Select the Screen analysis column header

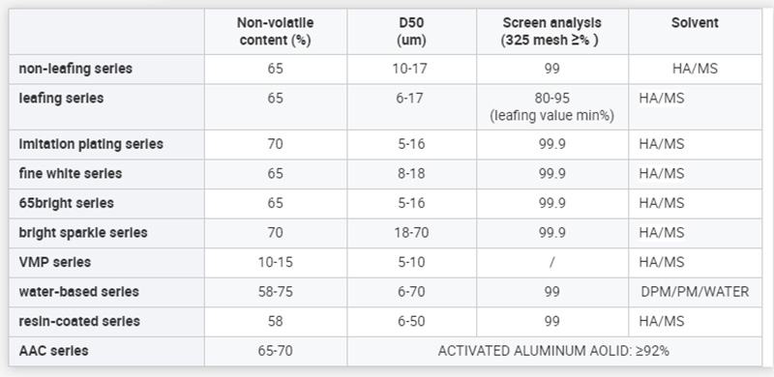click(x=551, y=32)
